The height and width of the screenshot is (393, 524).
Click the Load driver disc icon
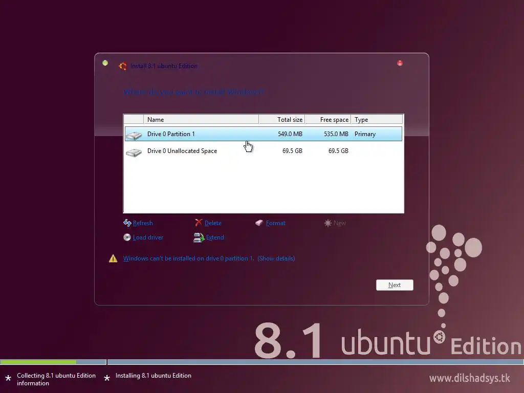[127, 237]
